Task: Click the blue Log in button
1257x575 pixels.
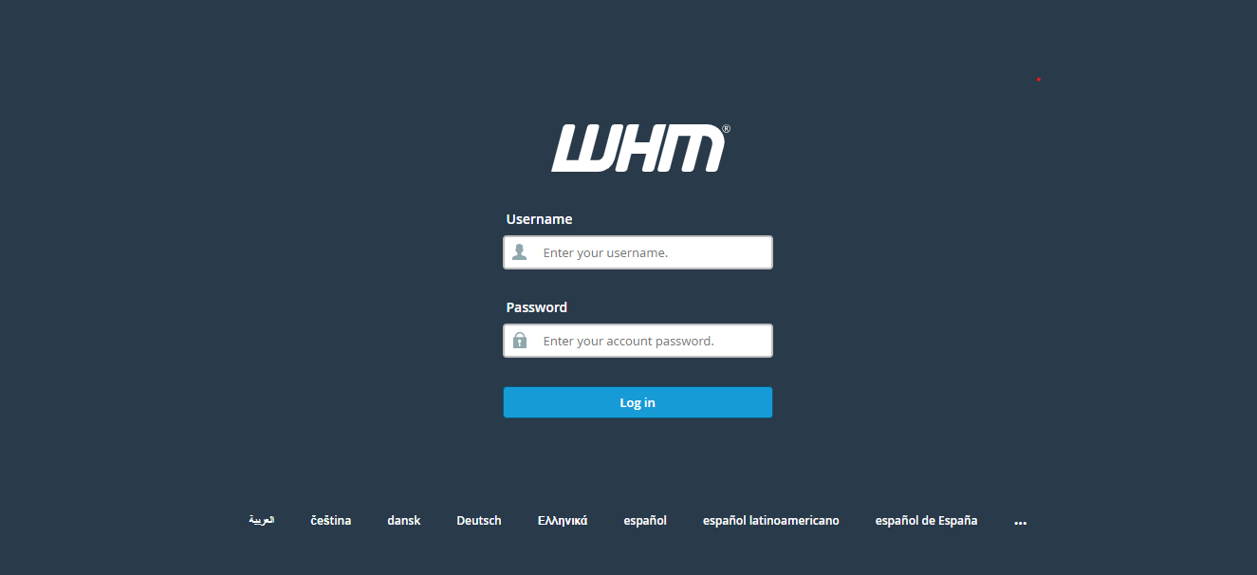Action: 638,402
